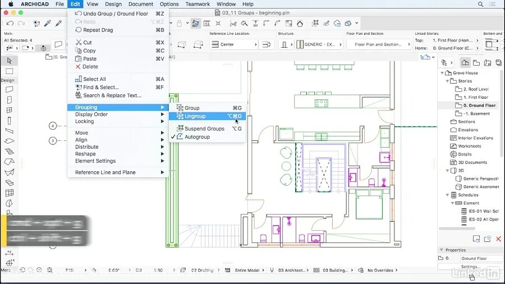Open the Teamwork menu
The height and width of the screenshot is (284, 505).
[198, 4]
